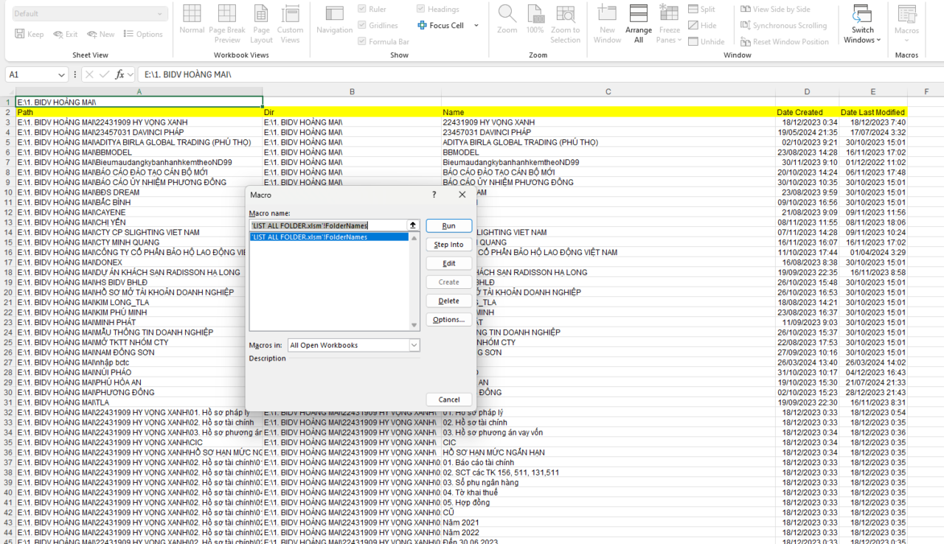Screen dimensions: 944x544
Task: Click Arrange All
Action: pyautogui.click(x=639, y=24)
